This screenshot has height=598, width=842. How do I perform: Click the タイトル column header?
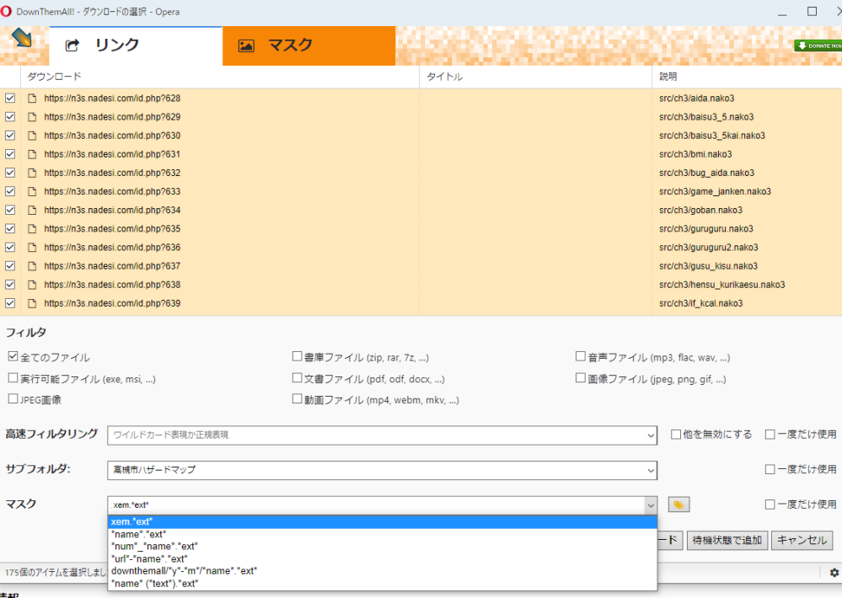(x=535, y=77)
